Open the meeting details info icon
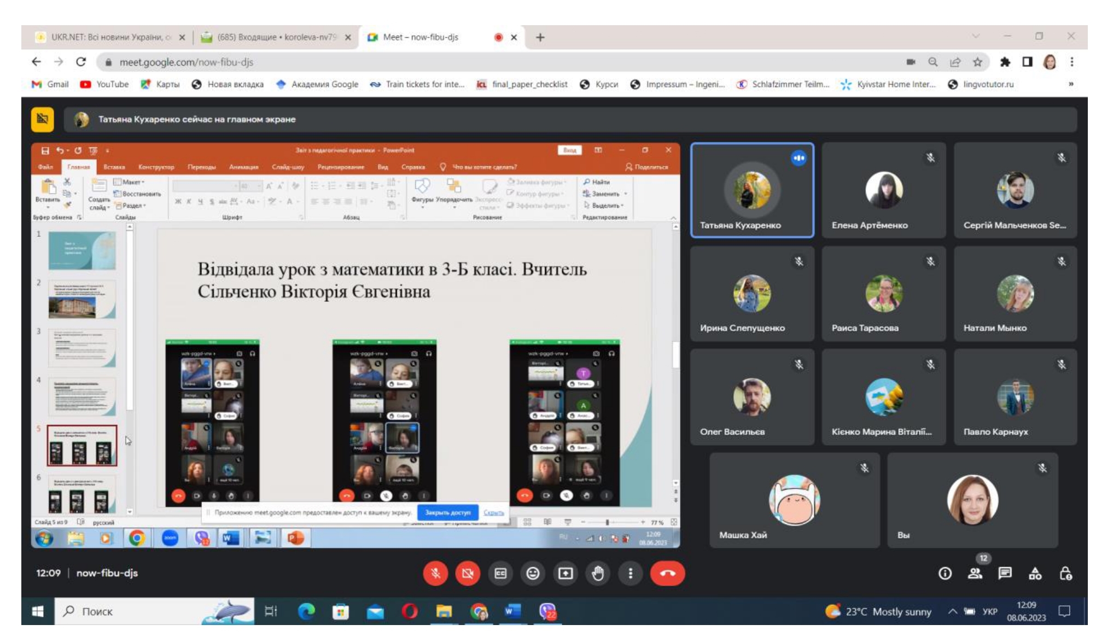The width and height of the screenshot is (1119, 642). tap(945, 573)
